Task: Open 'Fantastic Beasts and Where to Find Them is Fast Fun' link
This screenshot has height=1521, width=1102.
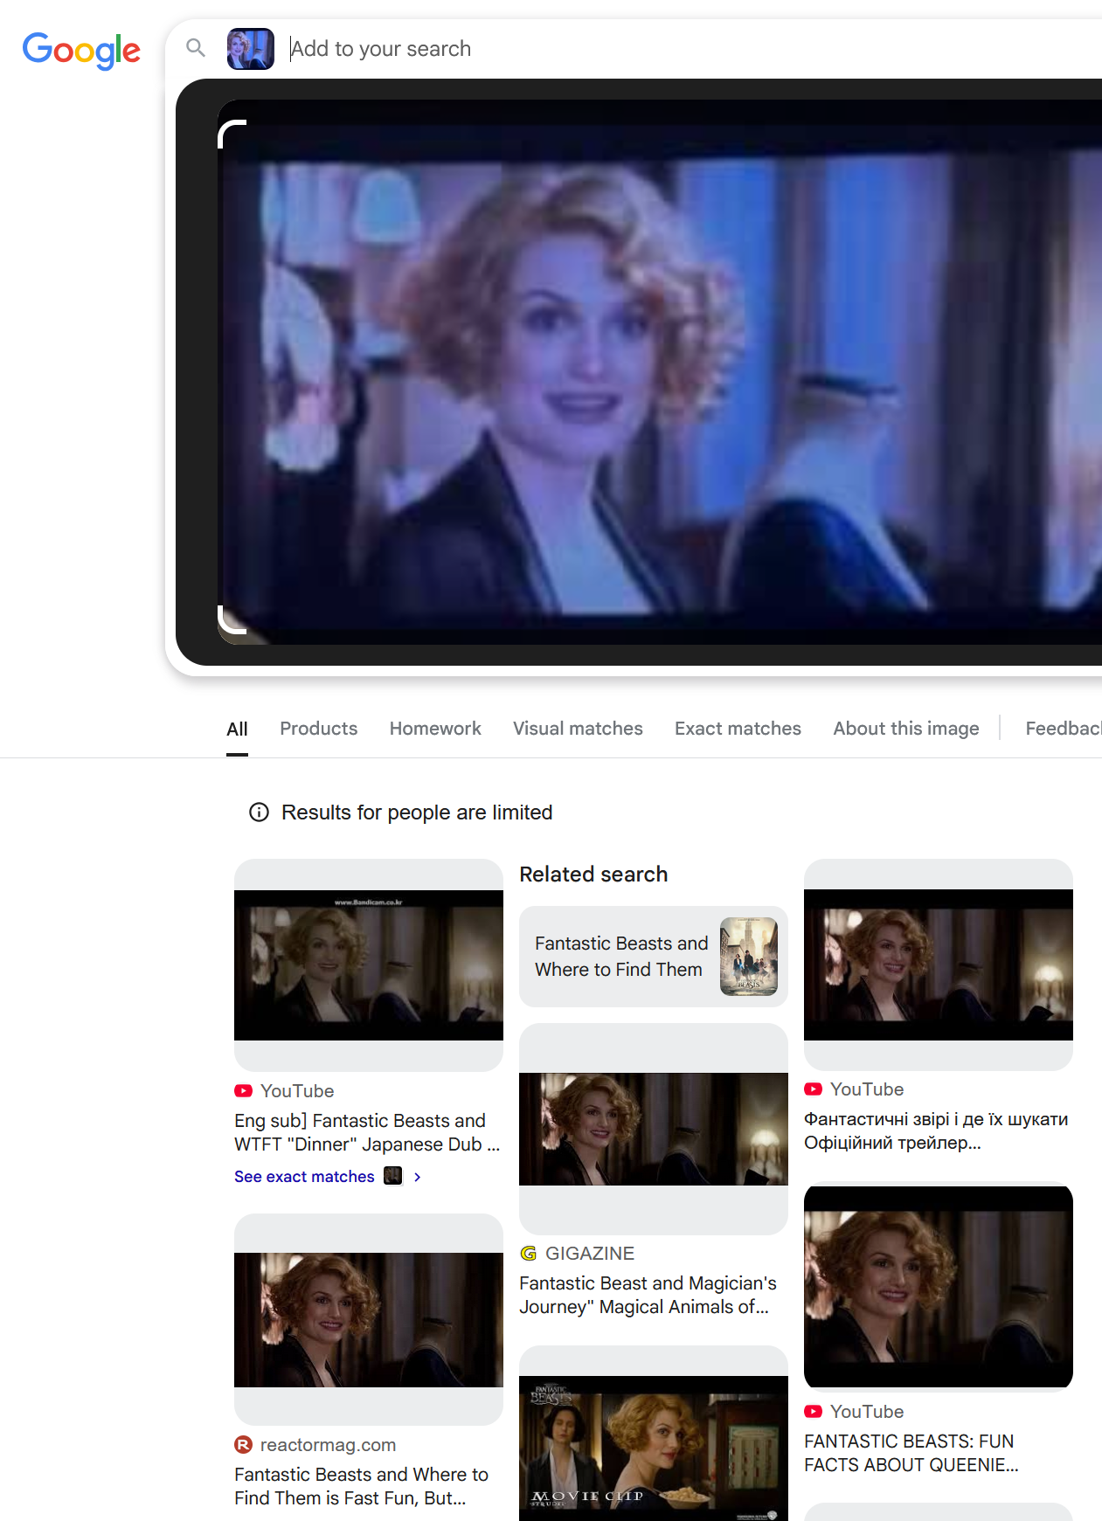Action: pos(361,1486)
